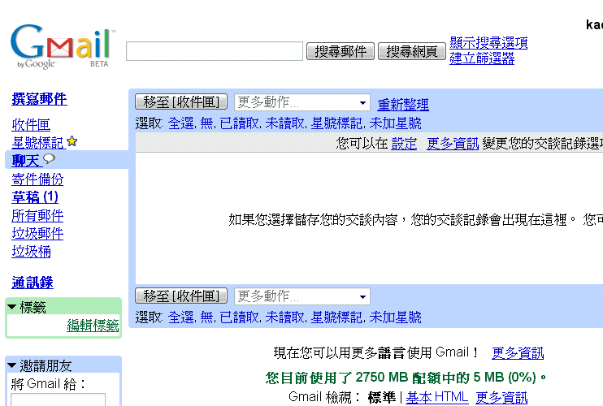Select 已讀取 in the top selection row

click(x=239, y=123)
